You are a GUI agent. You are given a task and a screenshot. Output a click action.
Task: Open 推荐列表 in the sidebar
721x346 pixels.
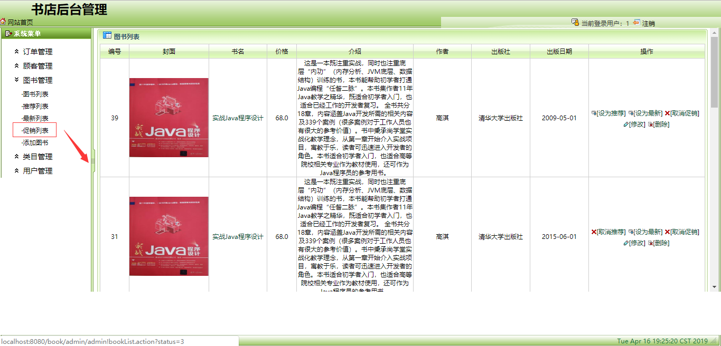(x=35, y=106)
